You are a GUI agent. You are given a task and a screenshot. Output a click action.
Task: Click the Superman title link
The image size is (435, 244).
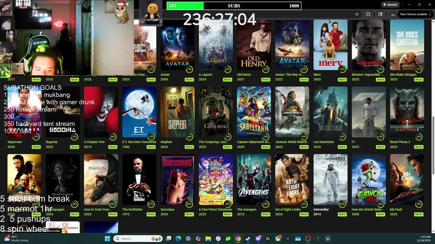tap(15, 142)
